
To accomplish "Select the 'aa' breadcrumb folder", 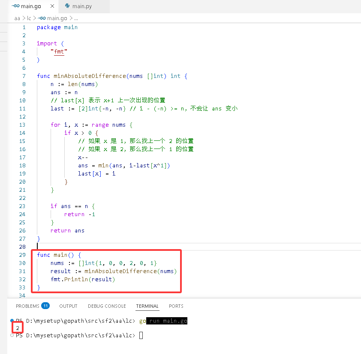I will coord(17,18).
